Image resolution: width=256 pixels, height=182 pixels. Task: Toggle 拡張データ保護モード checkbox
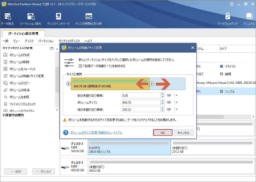(80, 66)
